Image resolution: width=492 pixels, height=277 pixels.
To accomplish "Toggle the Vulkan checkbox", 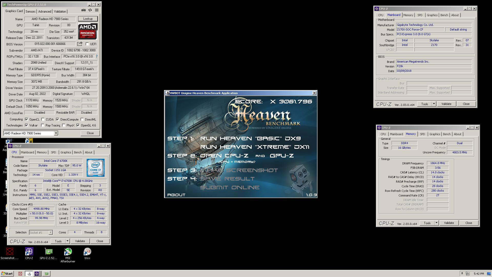I will [x=26, y=125].
